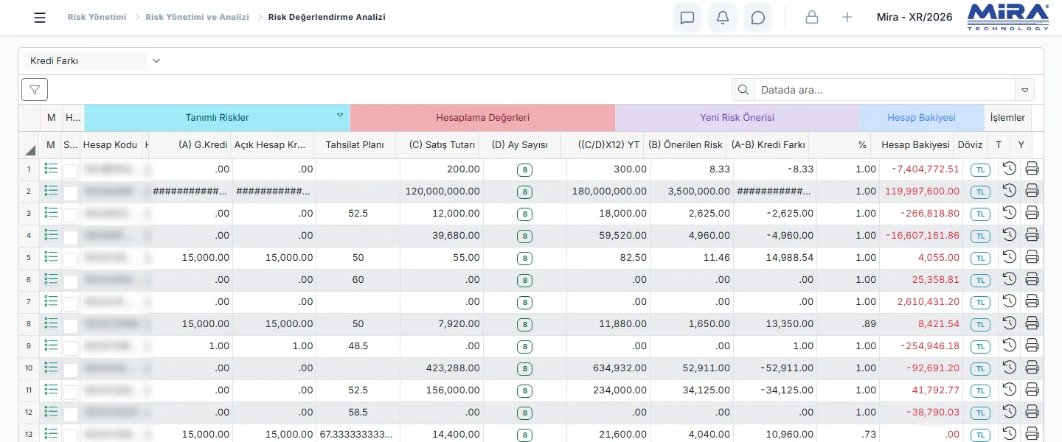Click the Hesap Bakiyesi column header
Screen dimensions: 1062x442
pos(915,145)
